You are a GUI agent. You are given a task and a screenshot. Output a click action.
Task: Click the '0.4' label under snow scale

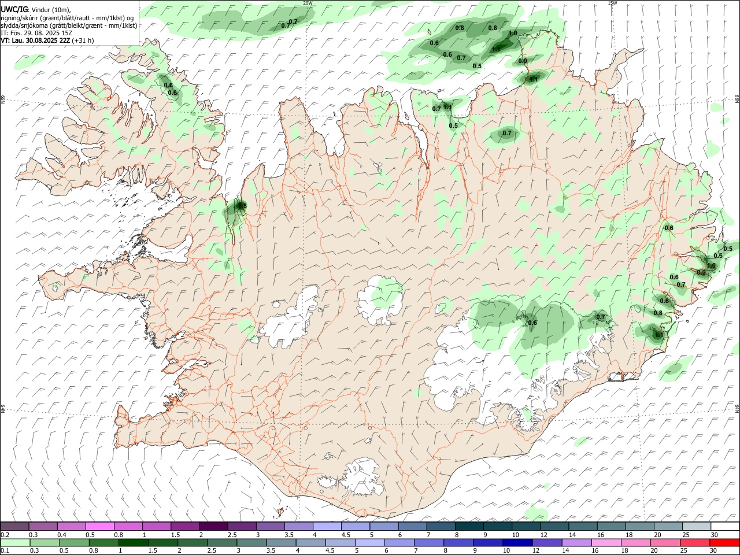click(62, 534)
